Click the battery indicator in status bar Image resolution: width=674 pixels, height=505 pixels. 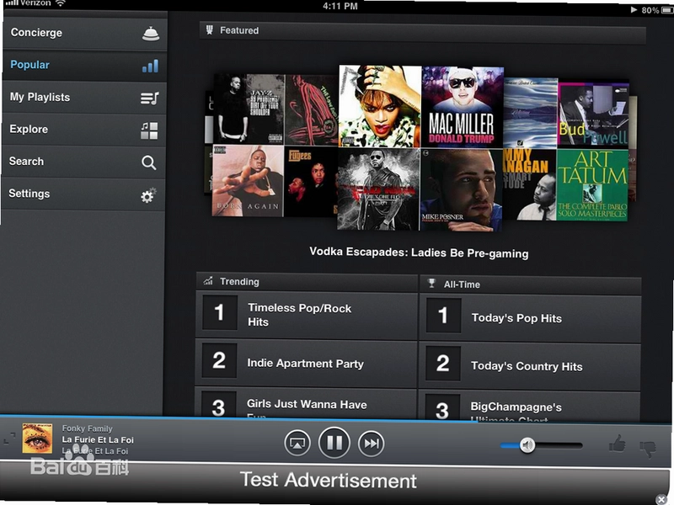pyautogui.click(x=667, y=10)
